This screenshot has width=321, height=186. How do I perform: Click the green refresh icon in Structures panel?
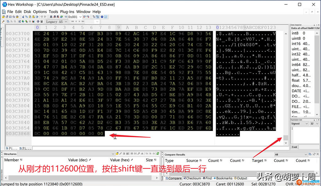pos(158,153)
